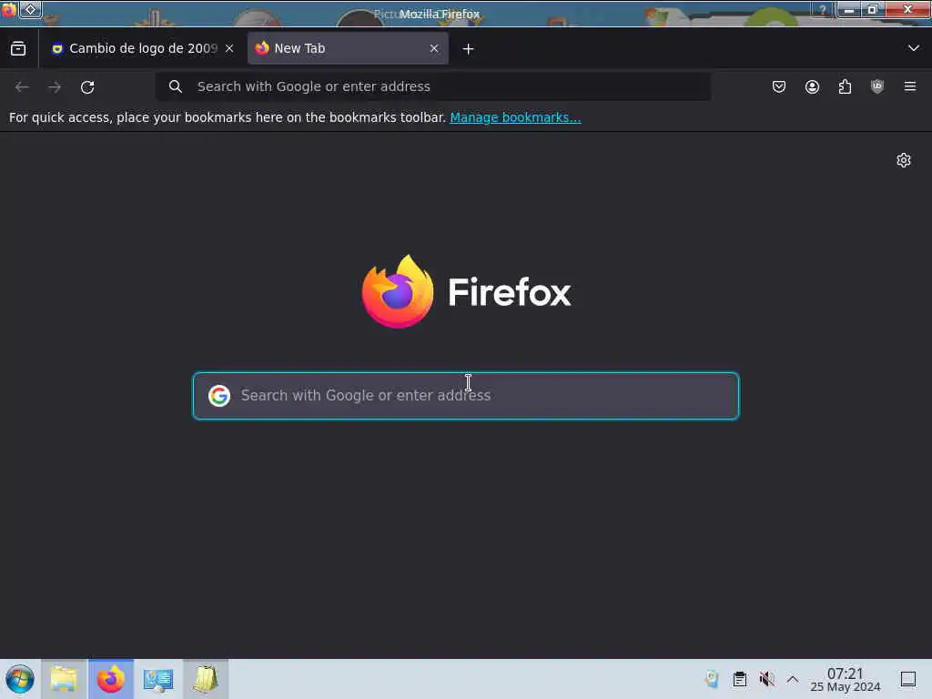Expand hidden system tray icons
This screenshot has width=932, height=699.
793,679
